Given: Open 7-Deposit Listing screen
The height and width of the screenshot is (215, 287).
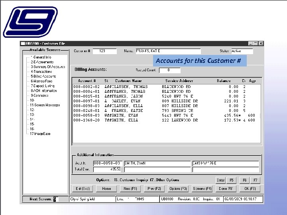Looking at the screenshot, I should click(43, 86).
